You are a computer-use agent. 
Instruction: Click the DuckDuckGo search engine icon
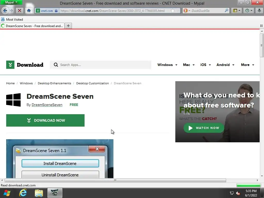[x=186, y=11]
